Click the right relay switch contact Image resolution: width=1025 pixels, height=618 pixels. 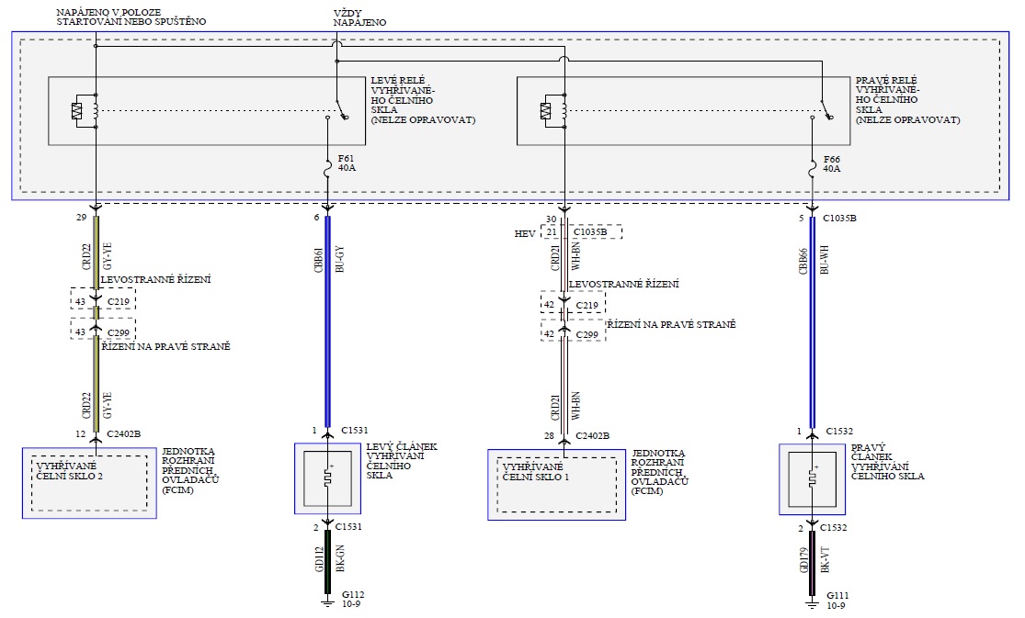(x=824, y=111)
